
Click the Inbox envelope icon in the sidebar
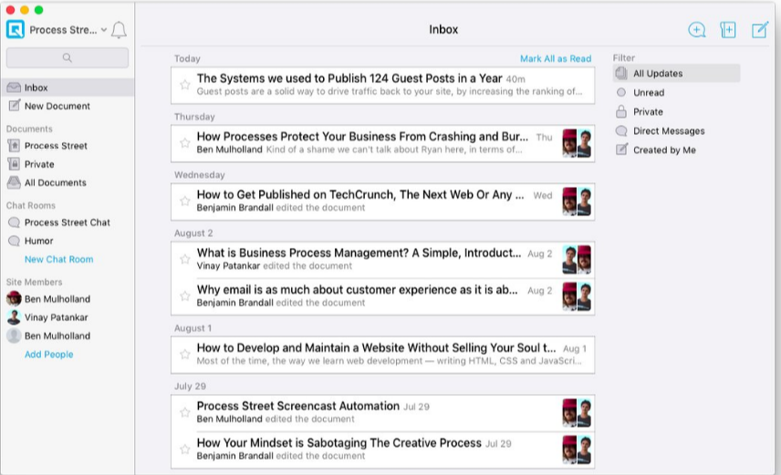click(x=14, y=88)
